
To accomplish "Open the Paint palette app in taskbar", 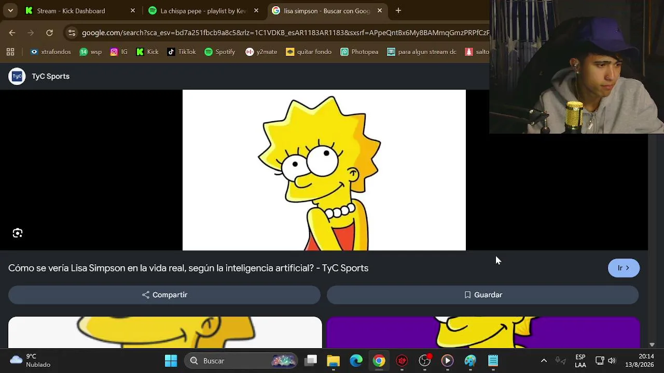I will (x=470, y=361).
